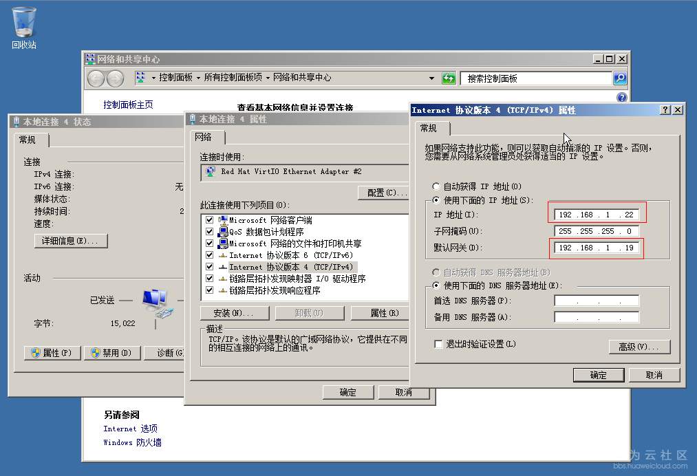
Task: Click the back navigation arrow in 网络和共享中心
Action: pyautogui.click(x=96, y=78)
